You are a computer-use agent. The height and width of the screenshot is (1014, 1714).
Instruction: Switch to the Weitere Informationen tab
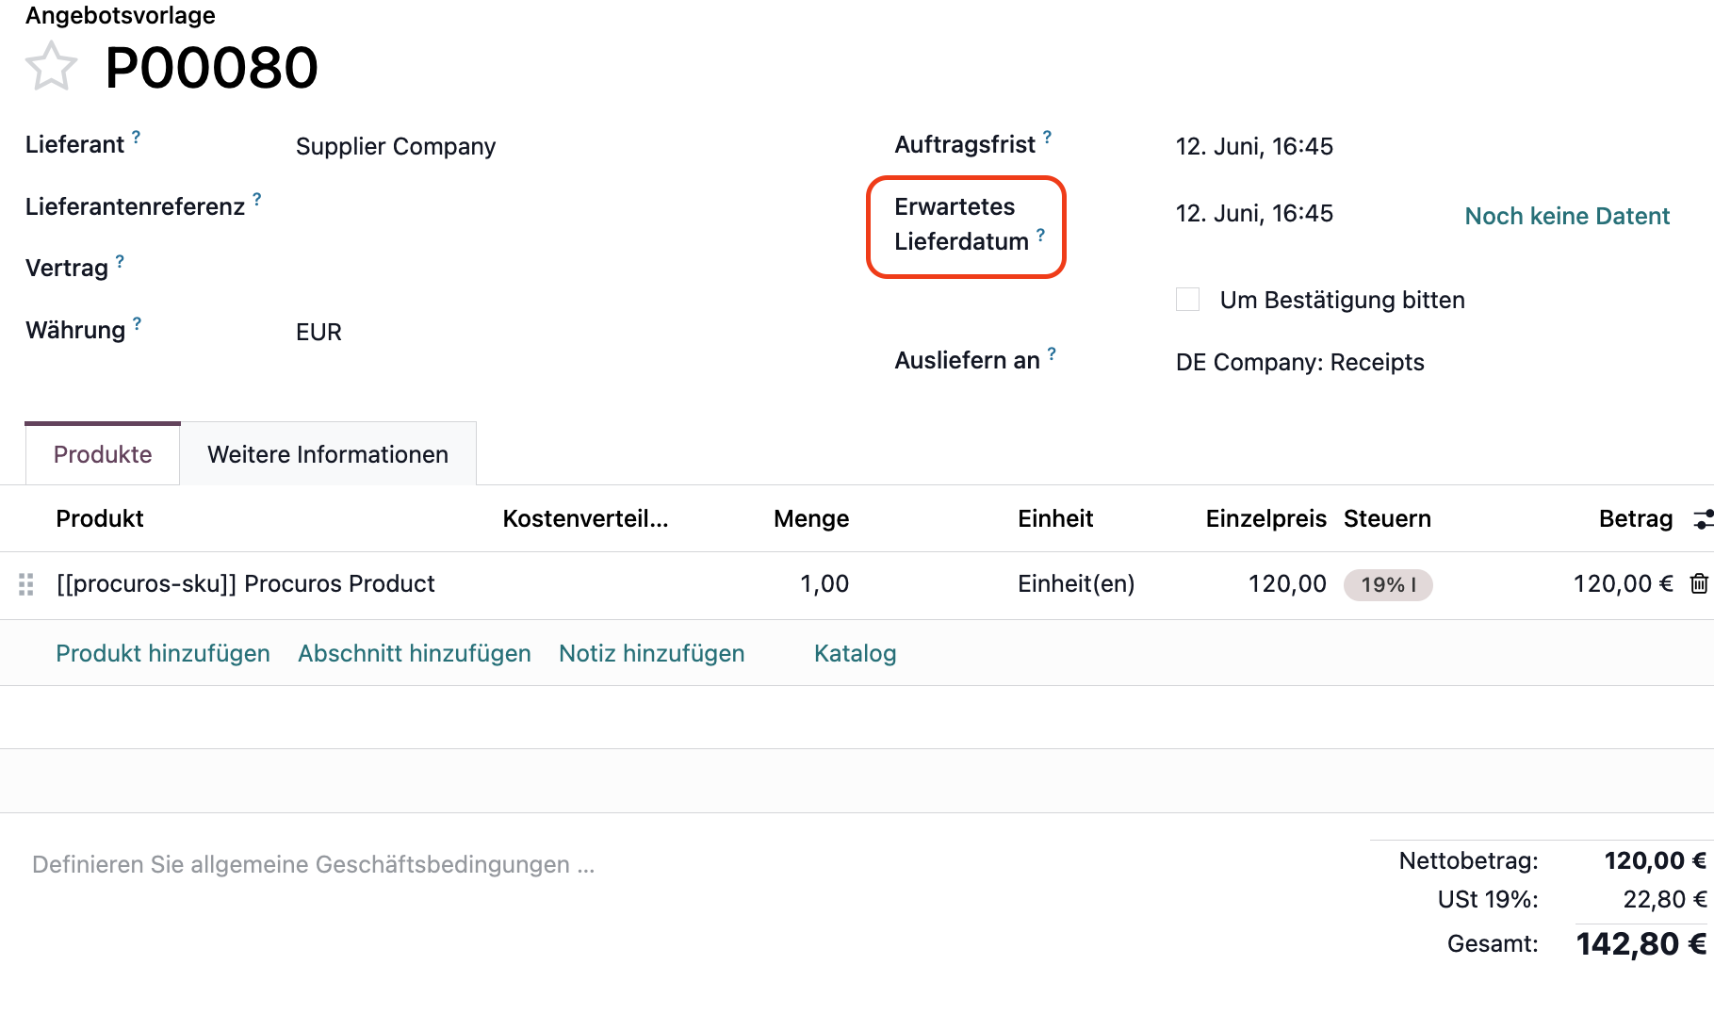pyautogui.click(x=328, y=454)
